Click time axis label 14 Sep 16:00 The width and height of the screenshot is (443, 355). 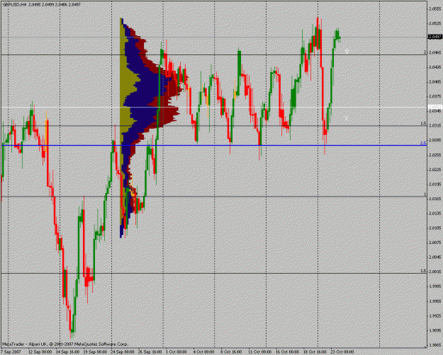[67, 352]
